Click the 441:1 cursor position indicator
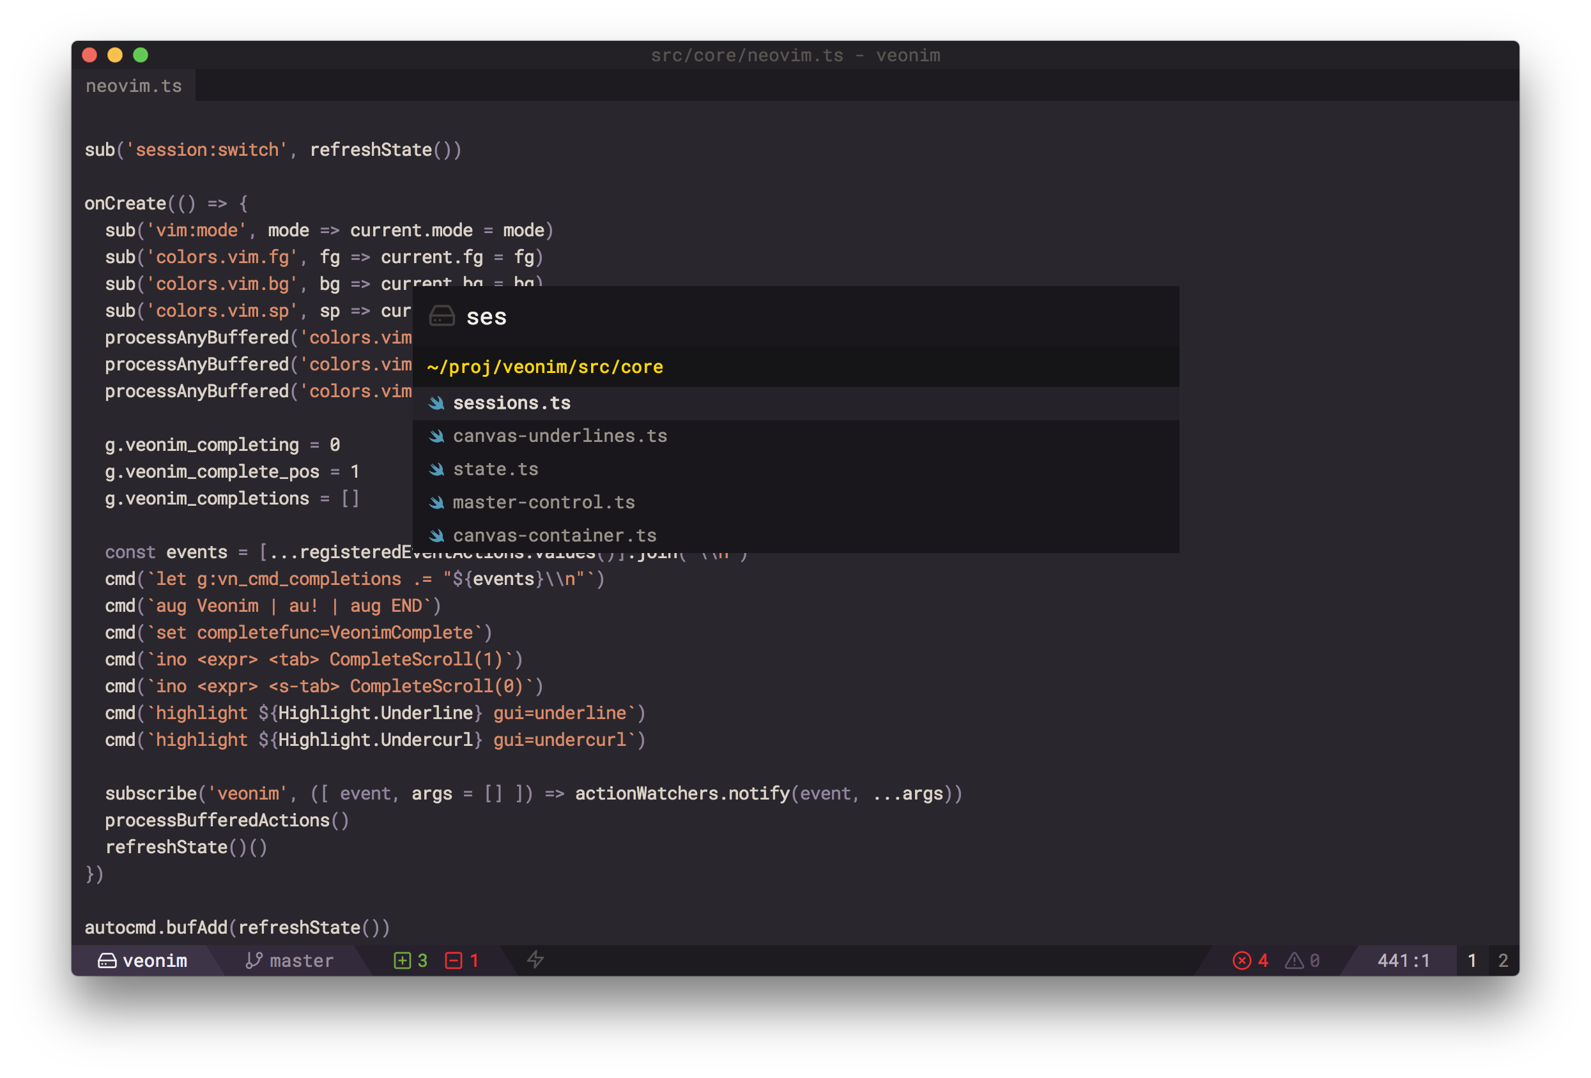Screen dimensions: 1591x1078 coord(1403,960)
